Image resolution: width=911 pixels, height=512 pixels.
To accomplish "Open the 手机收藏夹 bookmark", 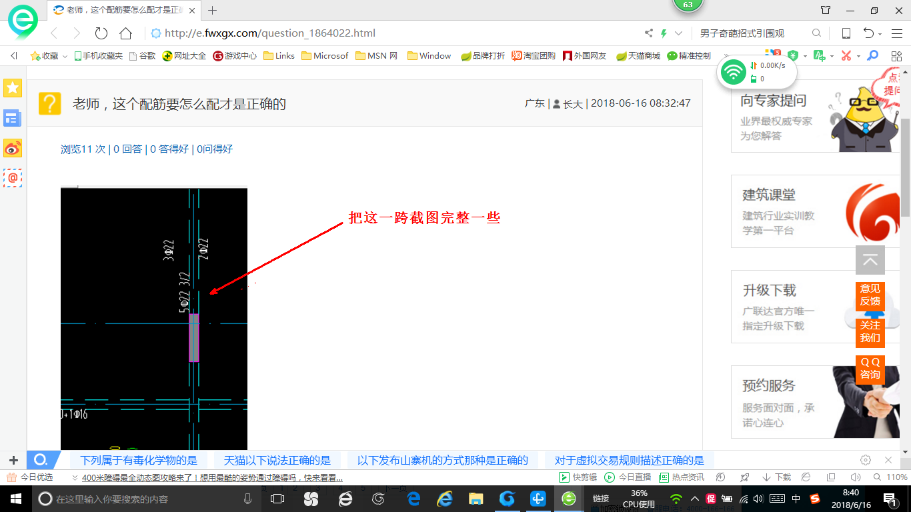I will (x=98, y=56).
